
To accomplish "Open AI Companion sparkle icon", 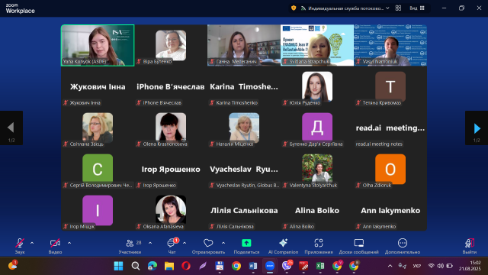I will (283, 243).
